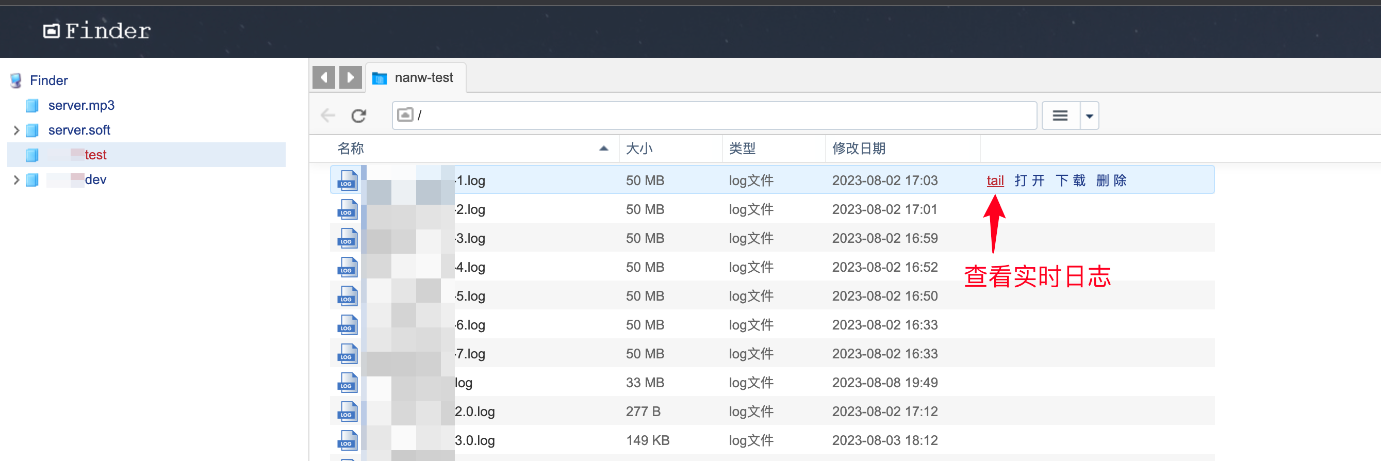Select the test item in the sidebar
This screenshot has width=1381, height=461.
95,155
